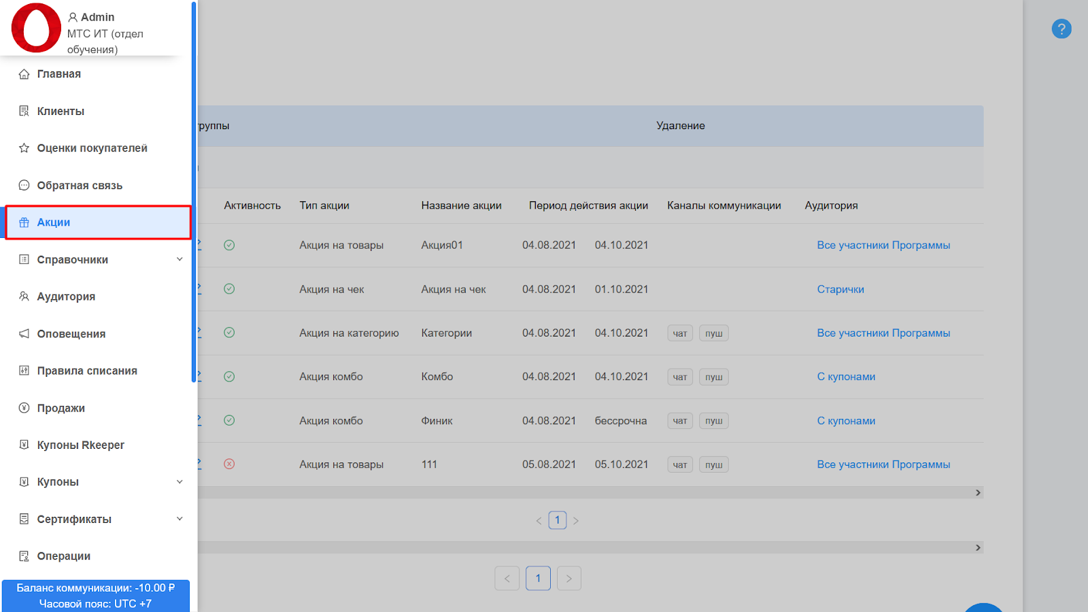1088x612 pixels.
Task: Go to Оценки покупателей
Action: [92, 148]
